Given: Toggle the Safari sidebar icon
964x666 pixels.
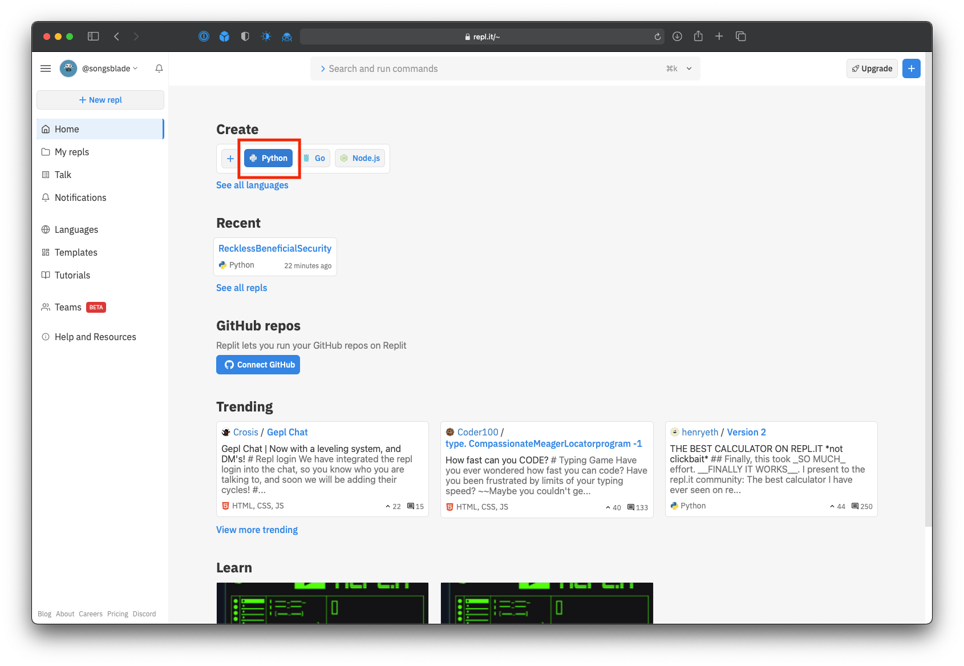Looking at the screenshot, I should [94, 37].
